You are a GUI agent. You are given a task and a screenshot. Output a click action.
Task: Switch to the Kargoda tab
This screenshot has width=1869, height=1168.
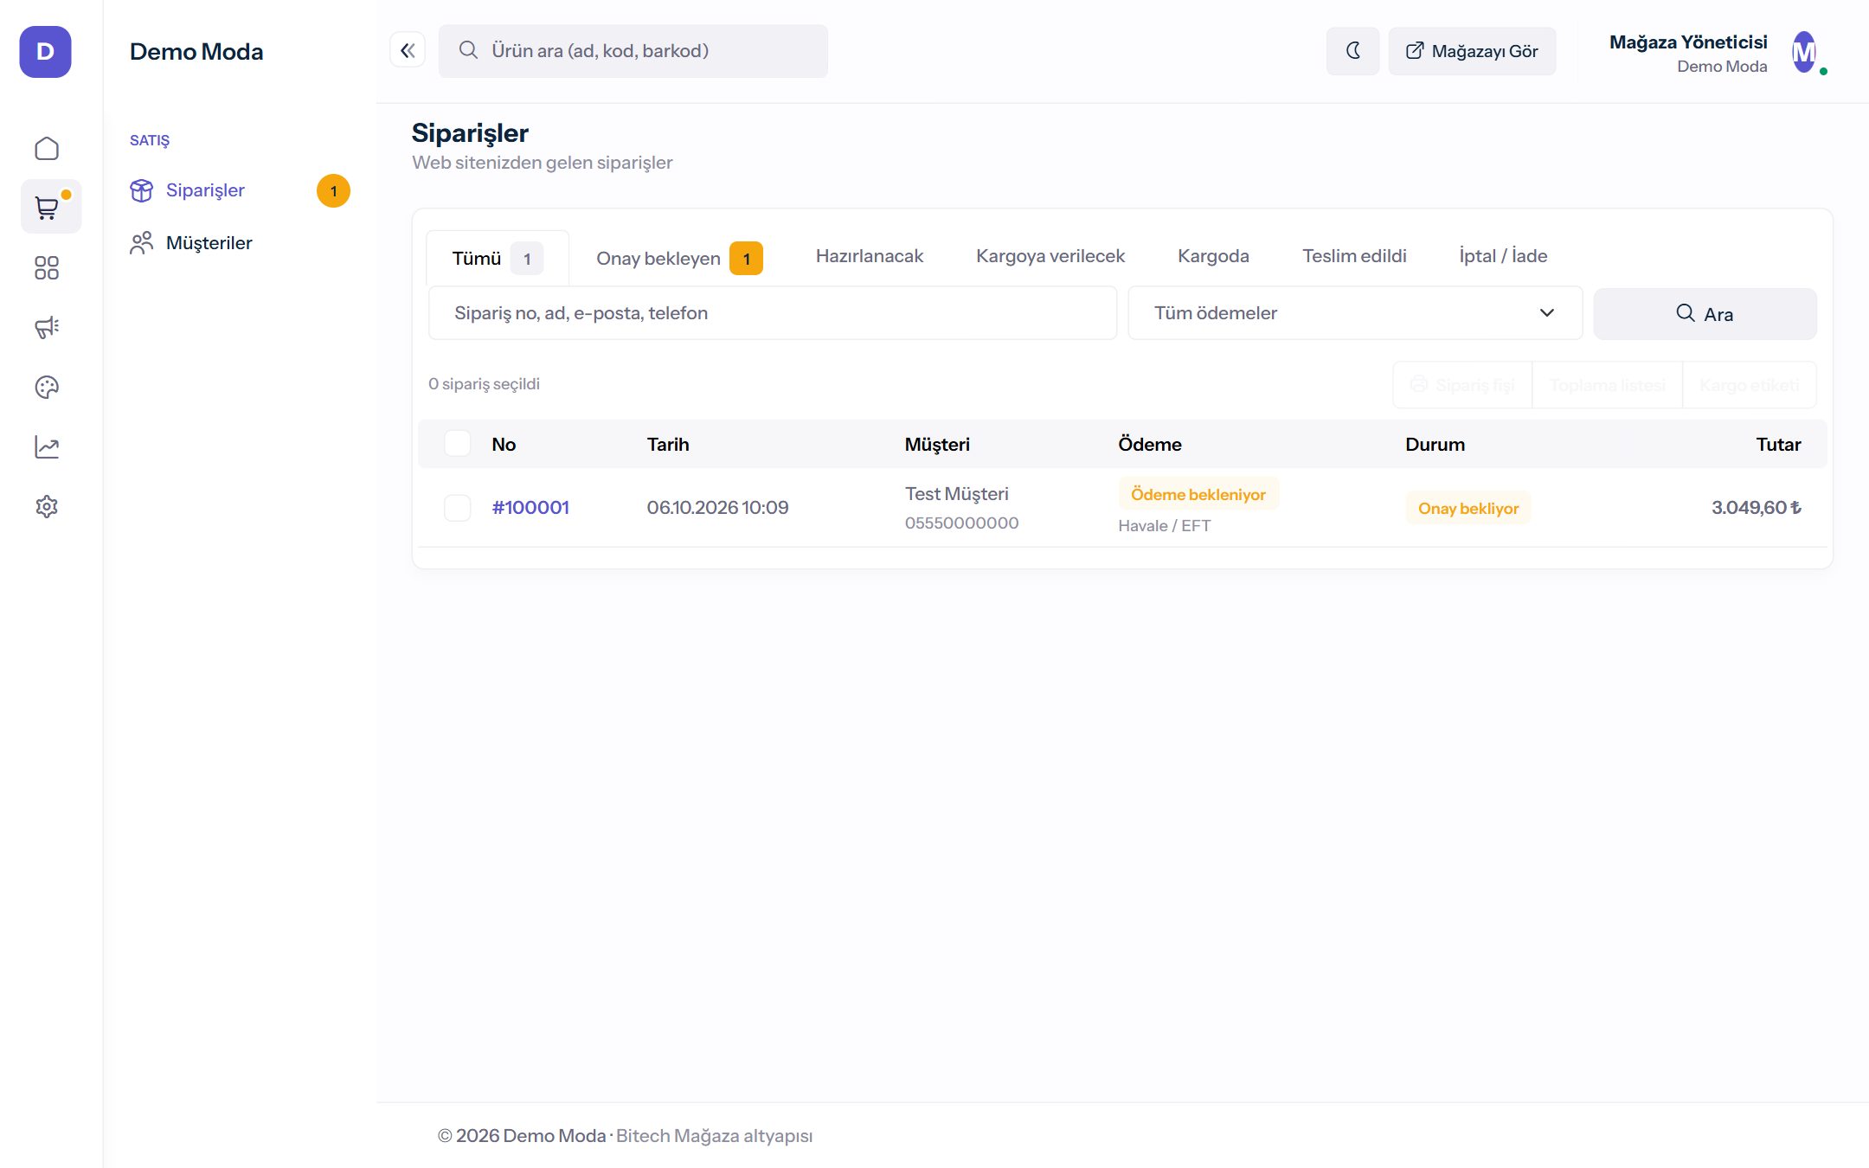pyautogui.click(x=1213, y=256)
